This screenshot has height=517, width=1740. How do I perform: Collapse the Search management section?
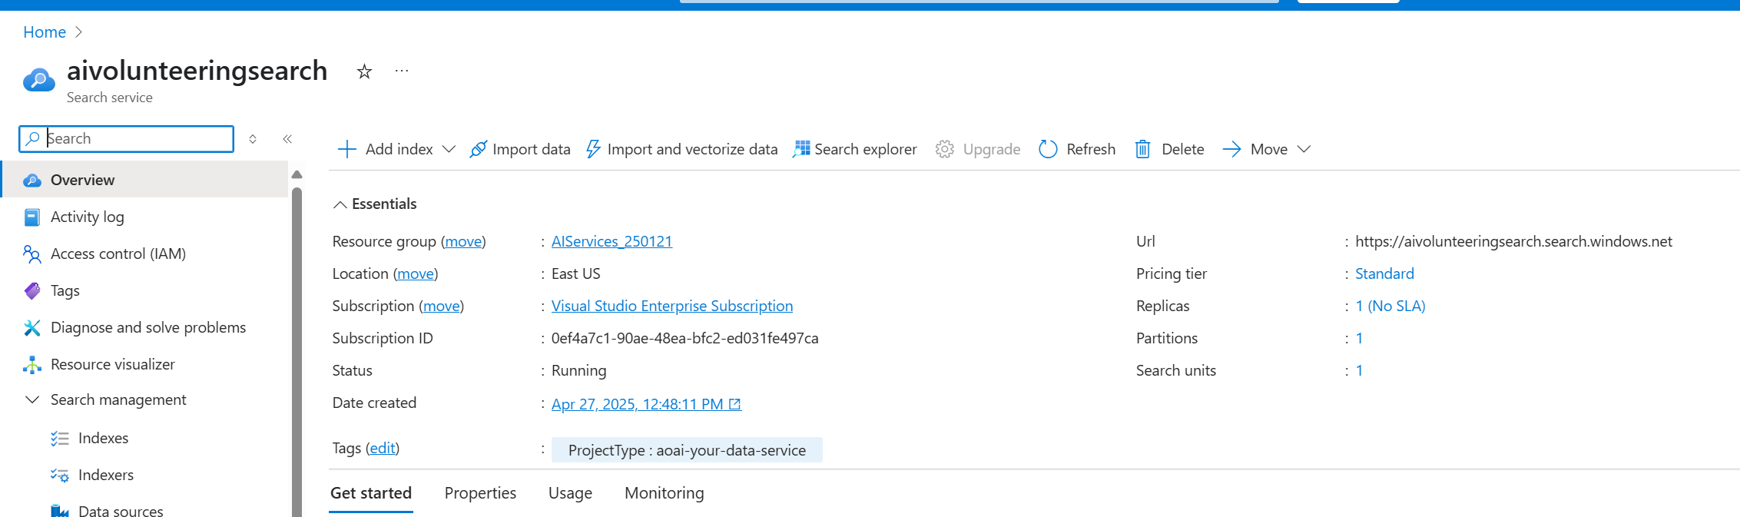pyautogui.click(x=32, y=399)
